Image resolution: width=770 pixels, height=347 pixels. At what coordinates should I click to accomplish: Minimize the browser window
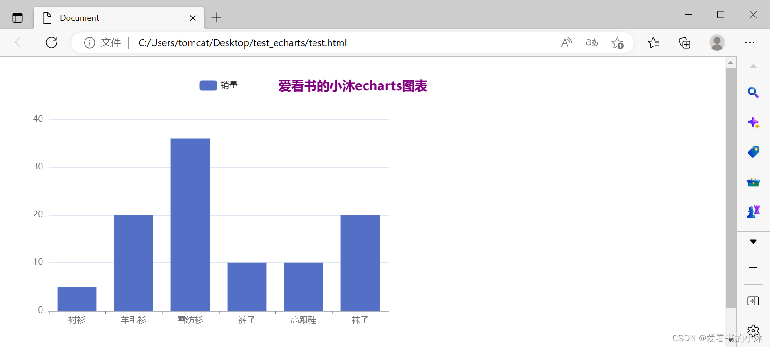[688, 15]
